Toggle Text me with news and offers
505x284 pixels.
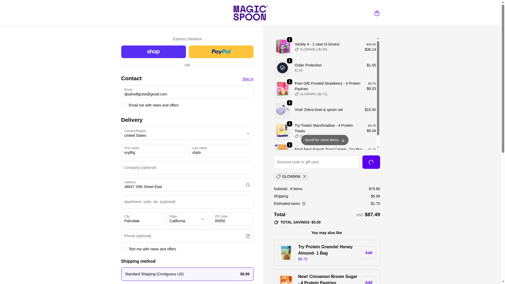124,249
